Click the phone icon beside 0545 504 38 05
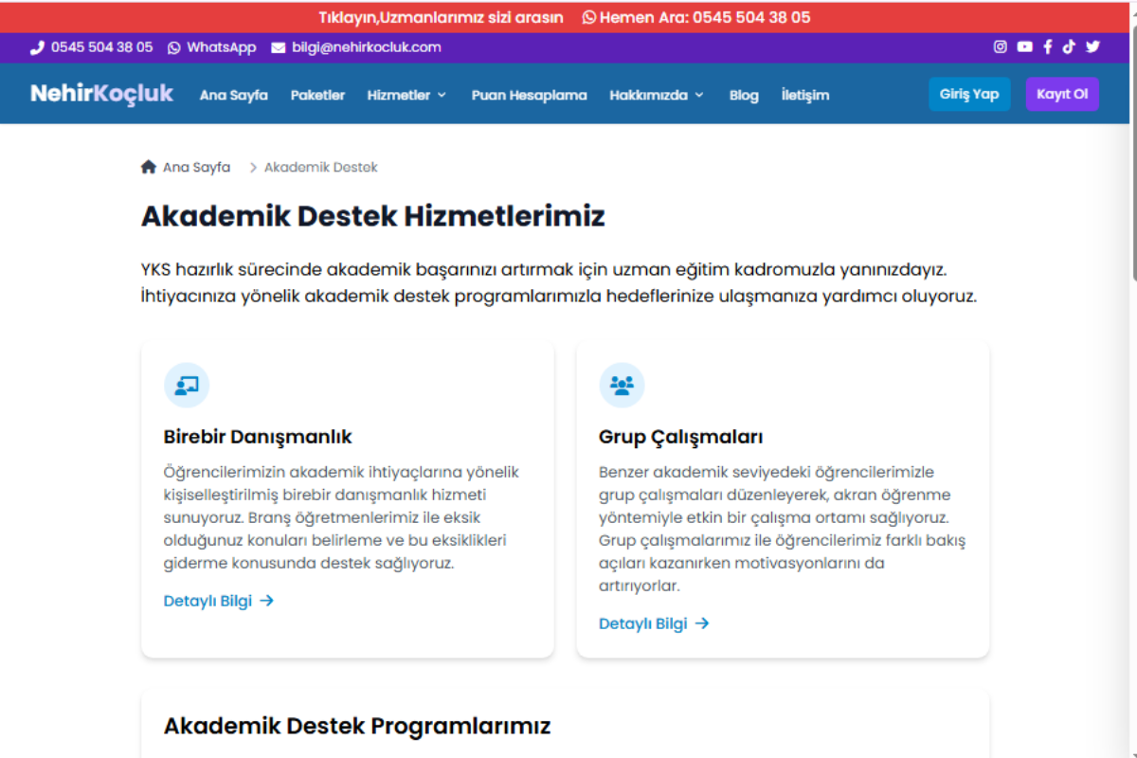This screenshot has width=1137, height=758. point(37,46)
